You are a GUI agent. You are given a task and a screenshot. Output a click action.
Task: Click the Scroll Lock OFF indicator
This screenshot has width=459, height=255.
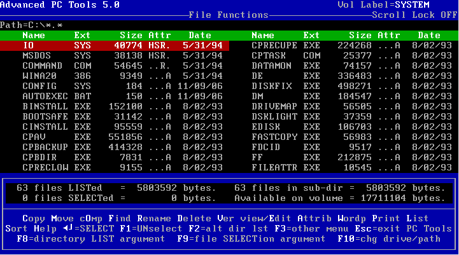[x=414, y=15]
